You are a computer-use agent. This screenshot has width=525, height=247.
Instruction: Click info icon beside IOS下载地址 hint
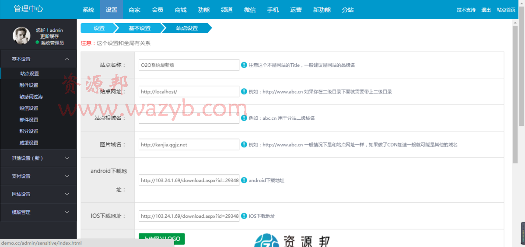(244, 216)
